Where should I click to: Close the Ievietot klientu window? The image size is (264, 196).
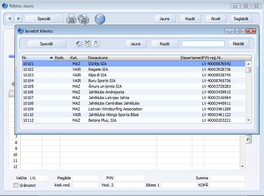(251, 31)
